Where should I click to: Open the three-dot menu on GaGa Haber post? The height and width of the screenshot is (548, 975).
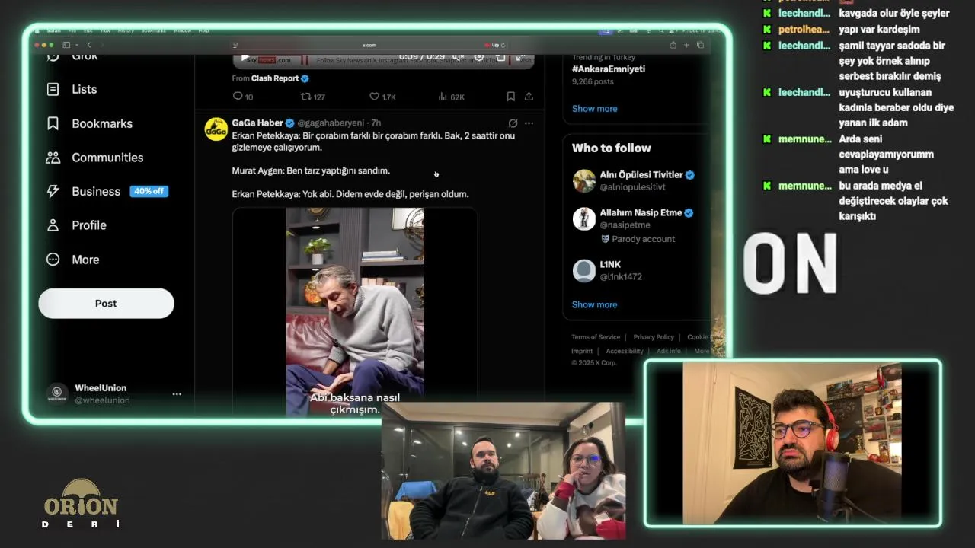[x=529, y=123]
